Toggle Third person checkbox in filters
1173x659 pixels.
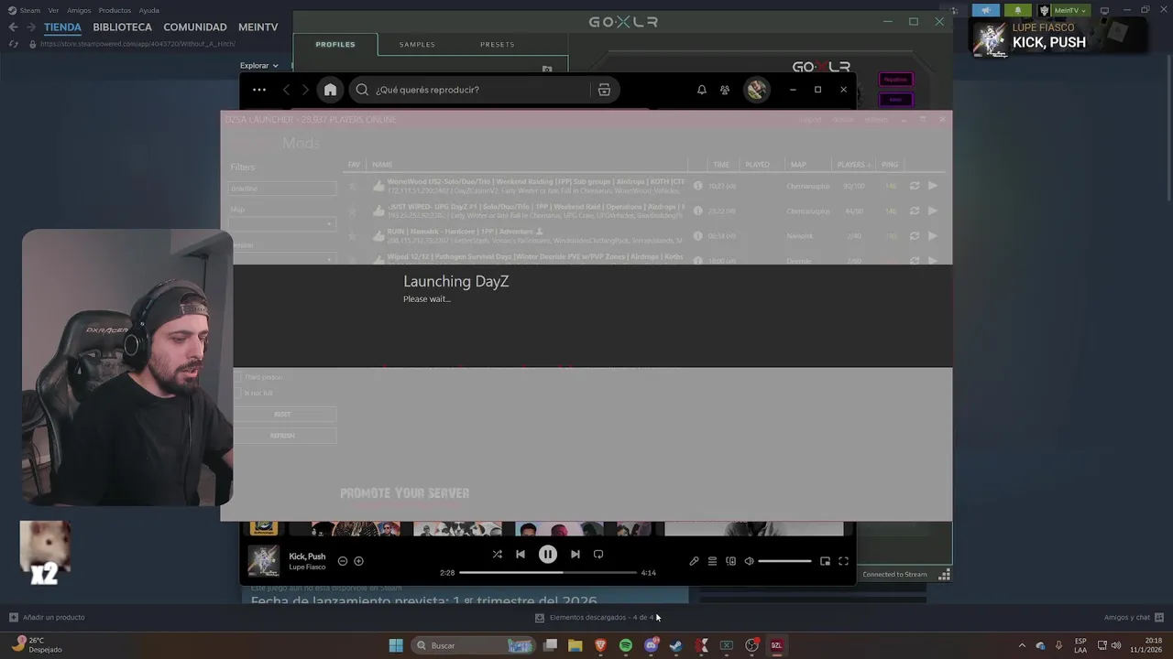click(x=238, y=377)
